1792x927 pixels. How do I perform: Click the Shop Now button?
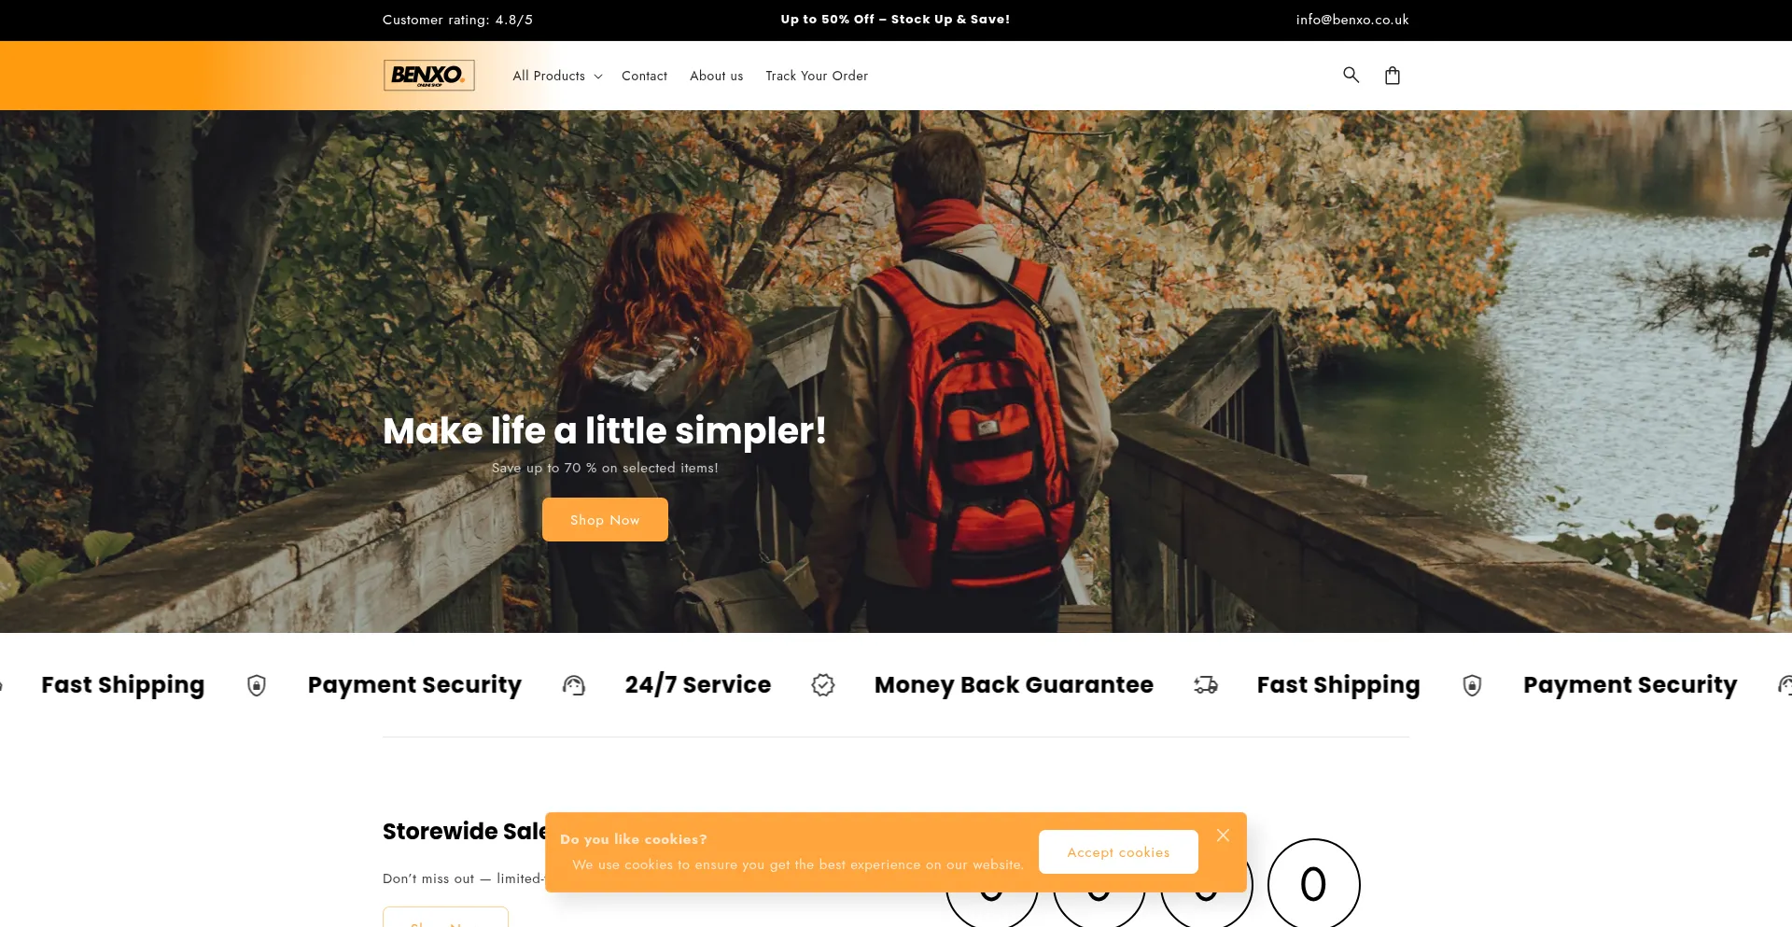tap(605, 519)
